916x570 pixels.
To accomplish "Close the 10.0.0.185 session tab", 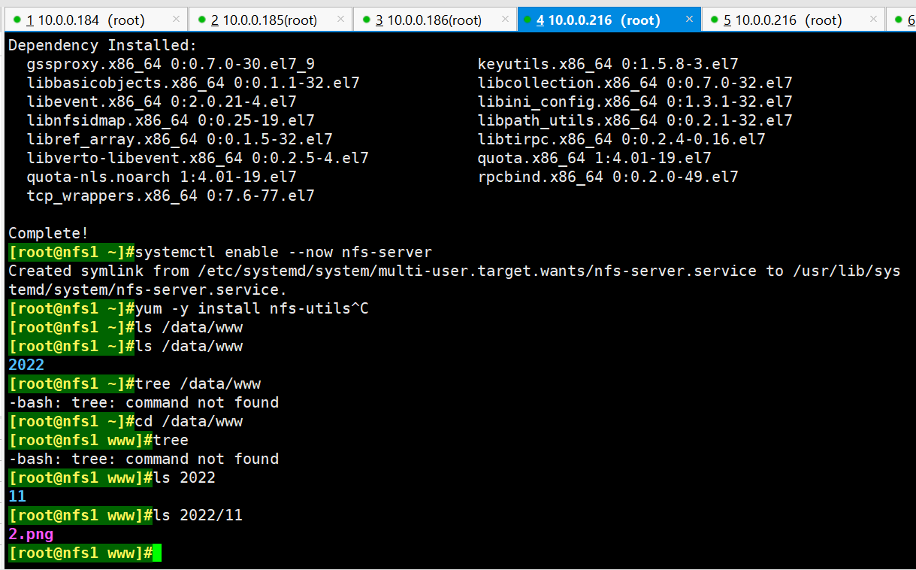I will 341,20.
